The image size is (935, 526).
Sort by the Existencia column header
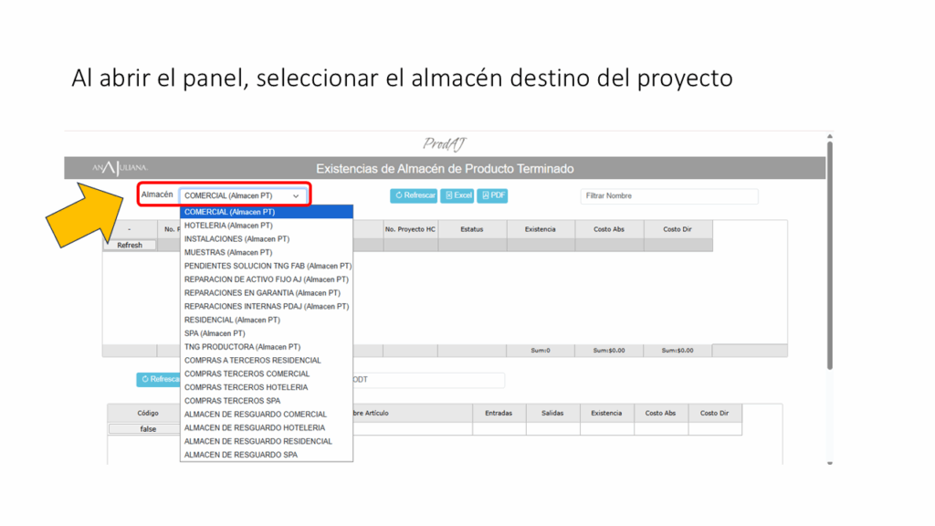click(x=541, y=229)
